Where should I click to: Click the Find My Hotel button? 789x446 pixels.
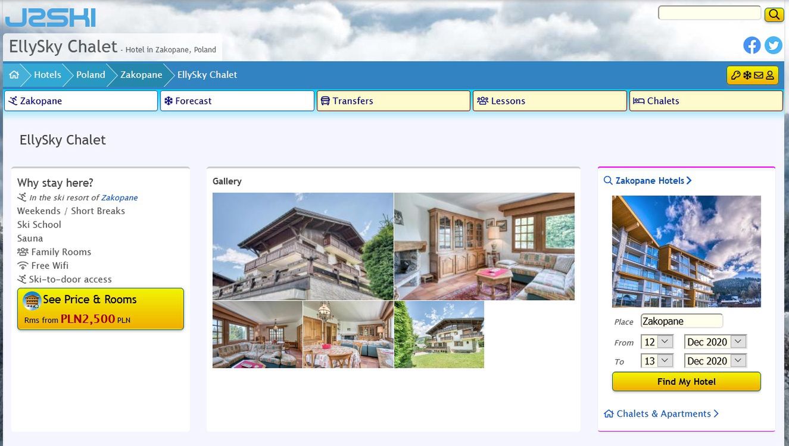pos(687,382)
